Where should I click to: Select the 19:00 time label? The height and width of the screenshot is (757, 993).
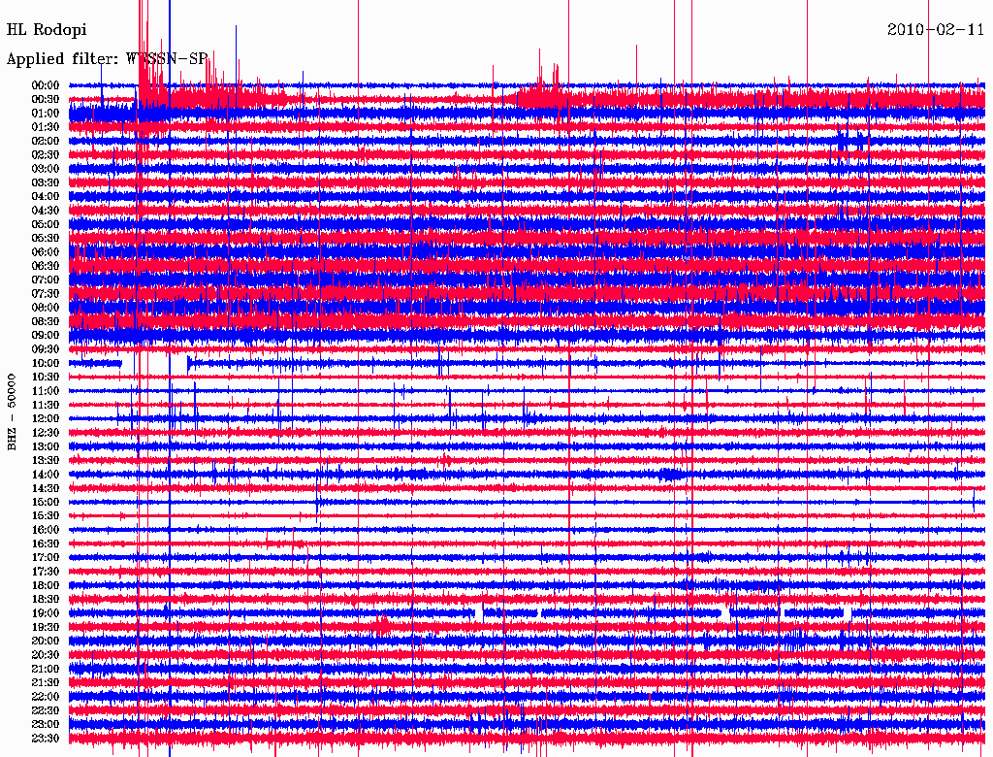(46, 613)
